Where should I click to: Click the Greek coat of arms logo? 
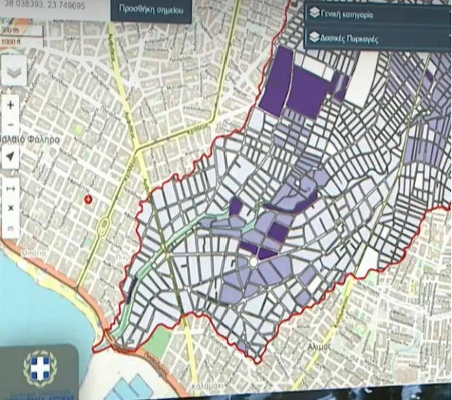pos(38,369)
